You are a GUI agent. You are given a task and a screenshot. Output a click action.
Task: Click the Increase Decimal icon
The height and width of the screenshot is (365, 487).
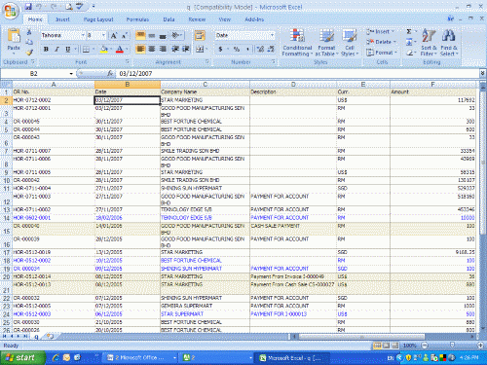(260, 50)
